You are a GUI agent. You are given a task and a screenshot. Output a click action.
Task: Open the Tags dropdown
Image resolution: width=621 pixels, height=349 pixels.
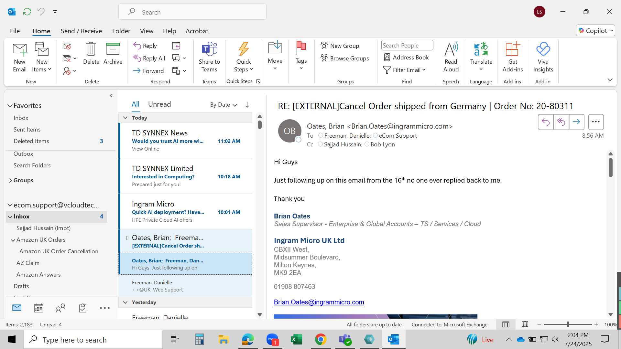(301, 56)
